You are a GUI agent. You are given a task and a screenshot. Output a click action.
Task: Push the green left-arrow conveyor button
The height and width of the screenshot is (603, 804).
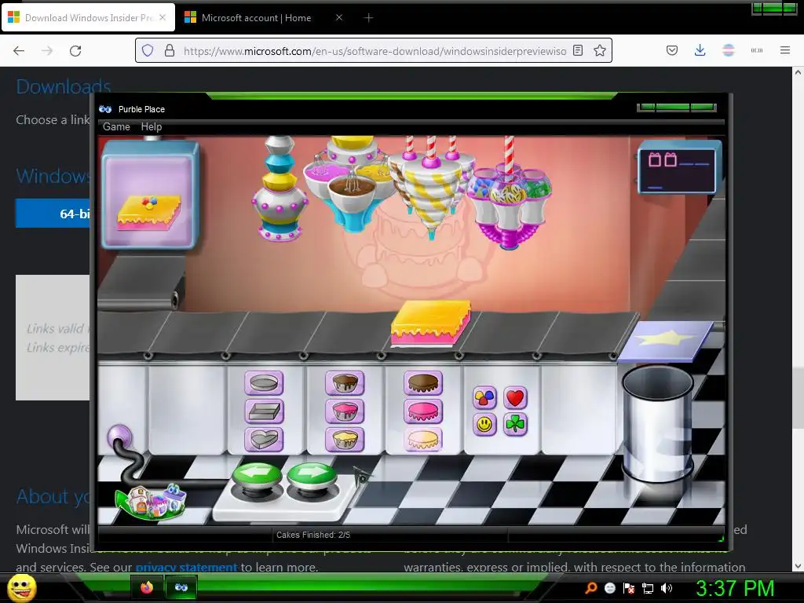(x=257, y=476)
